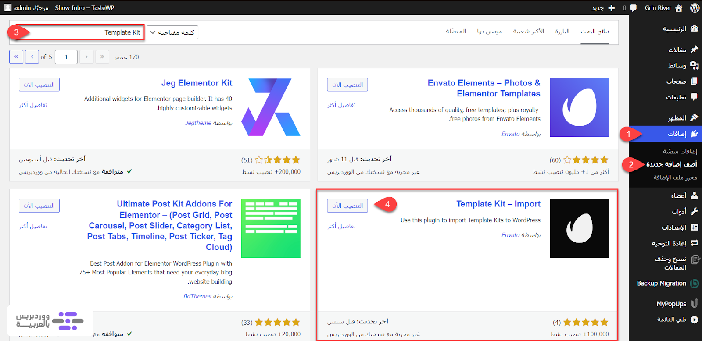Click the Template Kit – Import plugin thumbnail
The height and width of the screenshot is (341, 702).
[579, 228]
